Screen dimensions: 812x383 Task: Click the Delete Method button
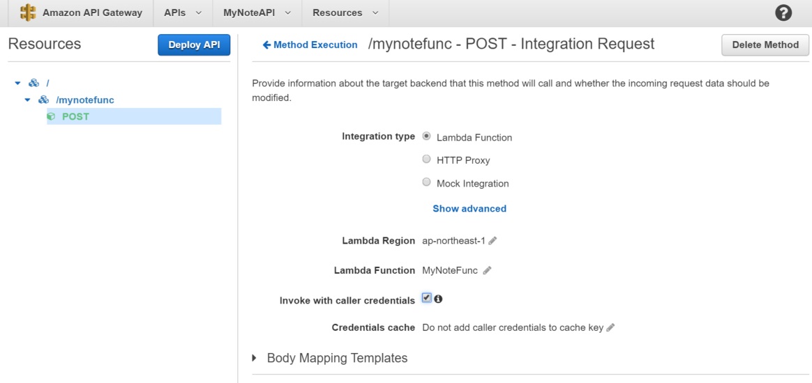tap(765, 45)
